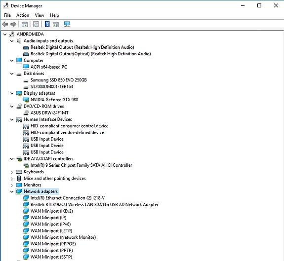The height and width of the screenshot is (261, 284).
Task: Open the View menu
Action: click(x=40, y=15)
